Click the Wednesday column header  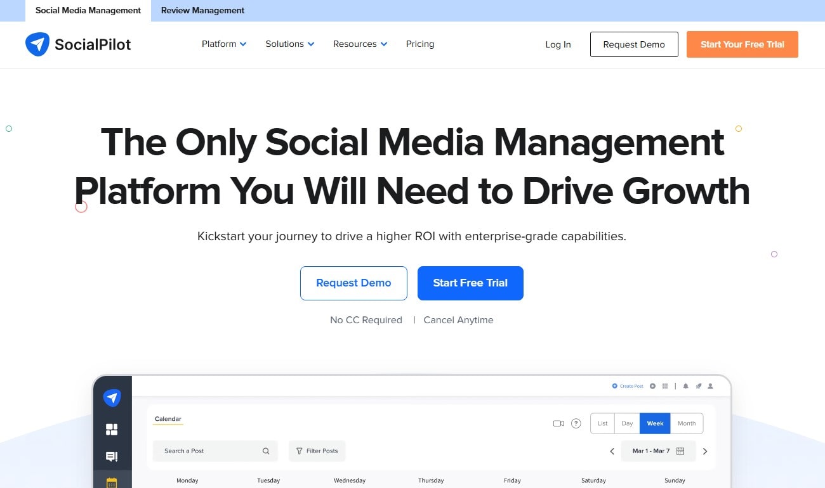(350, 480)
